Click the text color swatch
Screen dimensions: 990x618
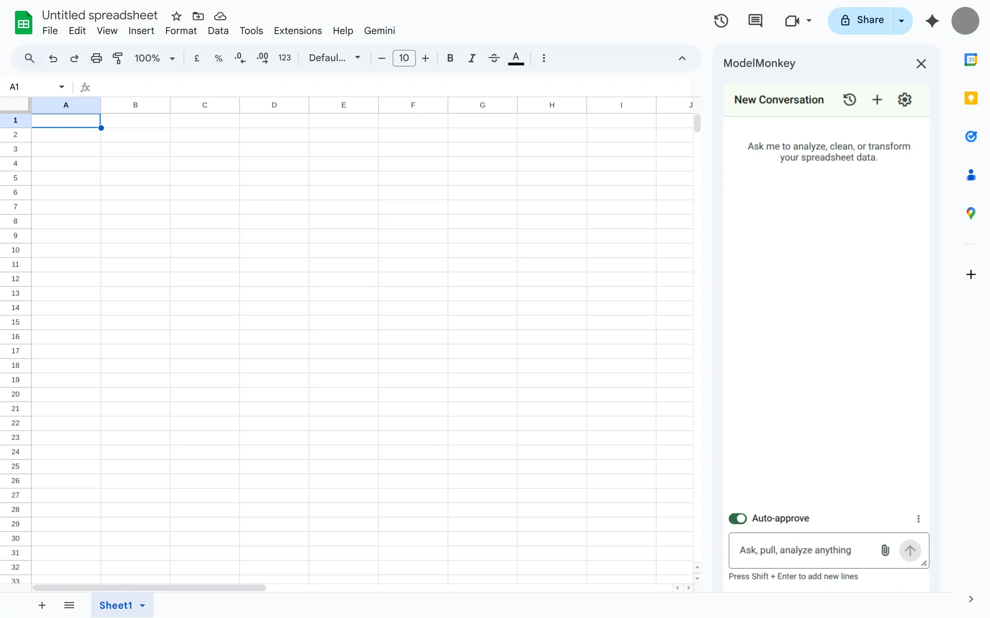516,58
